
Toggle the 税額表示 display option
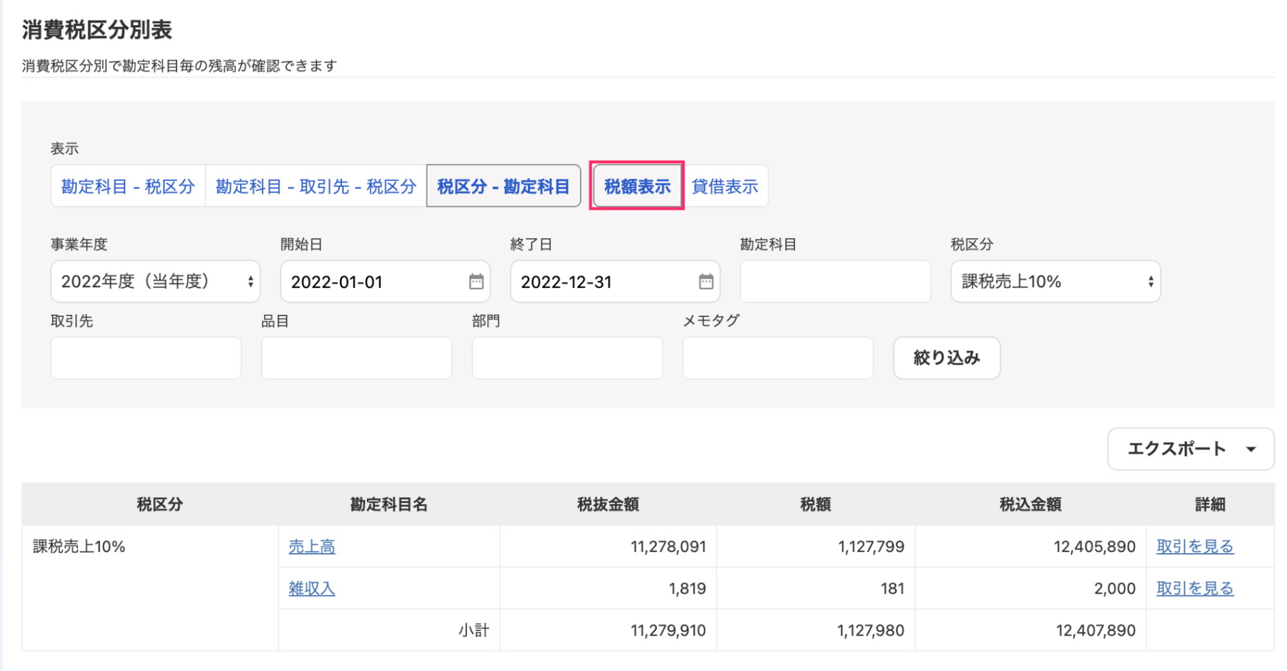(x=637, y=186)
